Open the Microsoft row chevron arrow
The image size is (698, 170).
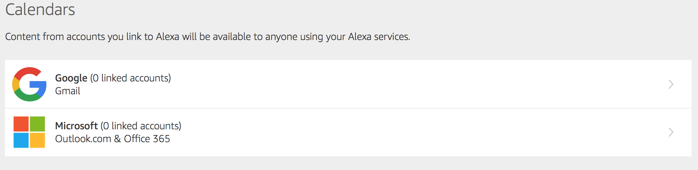671,132
